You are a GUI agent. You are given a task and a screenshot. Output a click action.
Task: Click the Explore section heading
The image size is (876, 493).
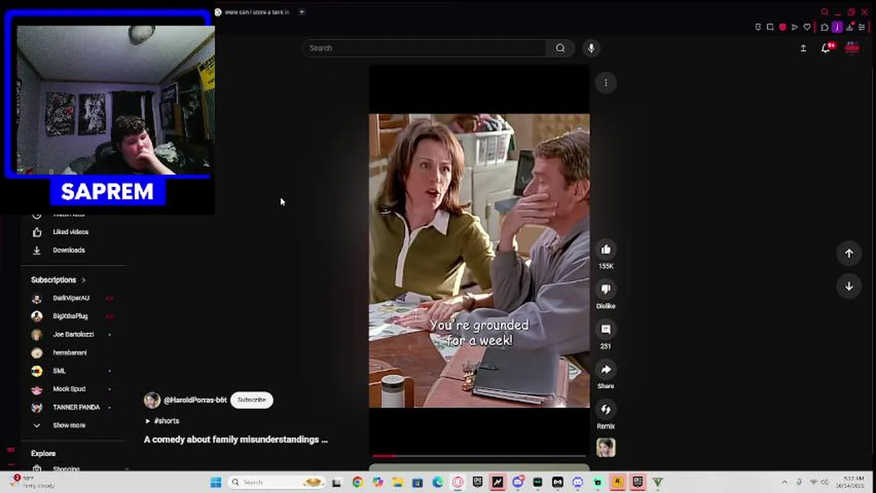click(43, 453)
